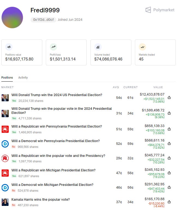Switch to the Positions tab
The width and height of the screenshot is (178, 210).
click(x=7, y=77)
